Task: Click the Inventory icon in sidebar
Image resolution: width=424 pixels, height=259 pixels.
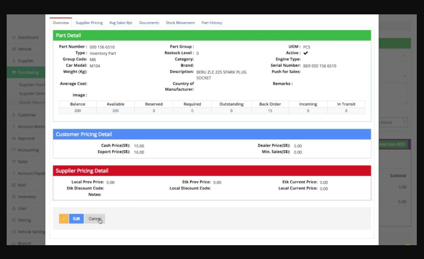Action: tap(14, 197)
